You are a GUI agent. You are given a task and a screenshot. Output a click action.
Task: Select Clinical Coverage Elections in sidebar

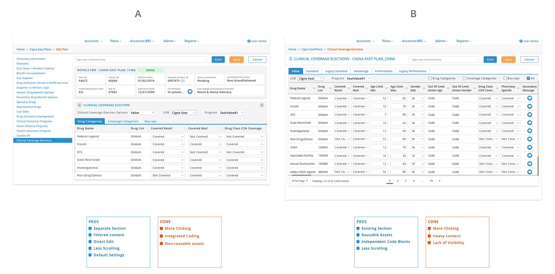pyautogui.click(x=43, y=140)
